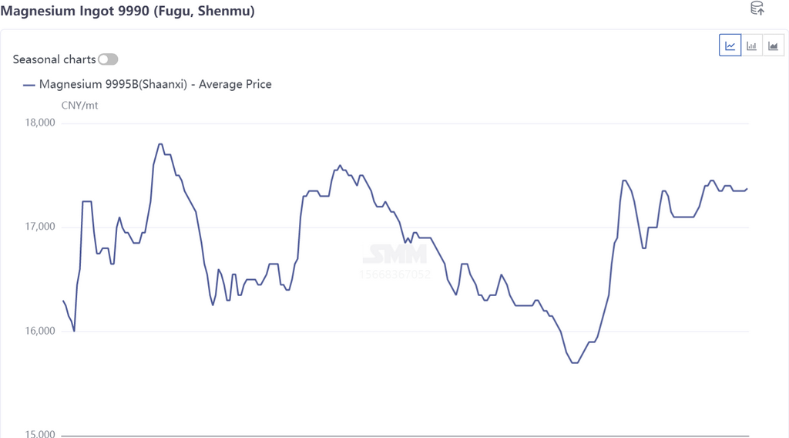Click the last data point on the line
This screenshot has width=789, height=438.
point(747,188)
